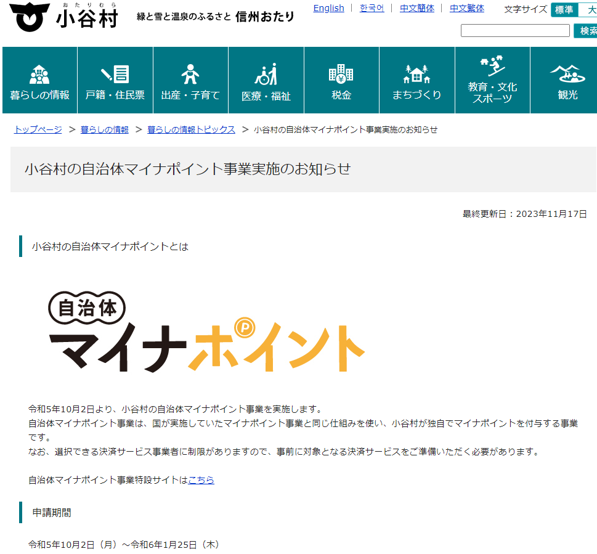Switch language to 中文簡体
597x554 pixels.
(x=417, y=8)
